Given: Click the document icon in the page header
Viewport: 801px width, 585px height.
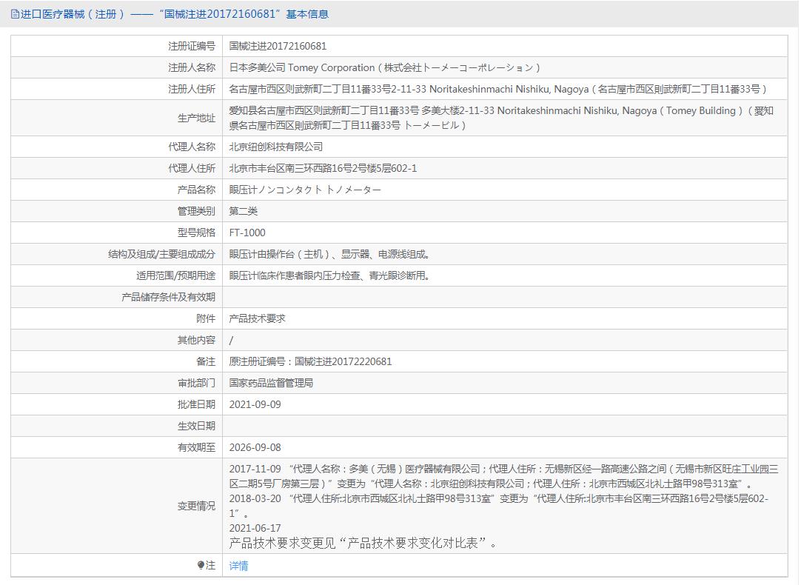Looking at the screenshot, I should point(15,14).
